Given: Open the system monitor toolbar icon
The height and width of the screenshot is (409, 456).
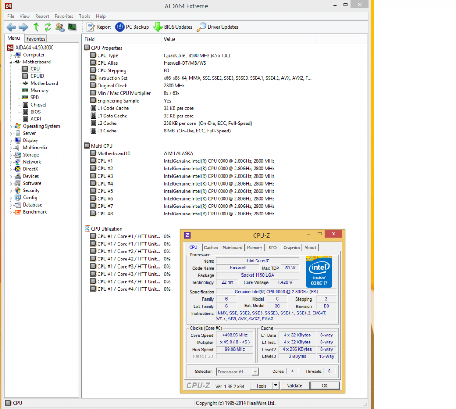Looking at the screenshot, I should 72,27.
